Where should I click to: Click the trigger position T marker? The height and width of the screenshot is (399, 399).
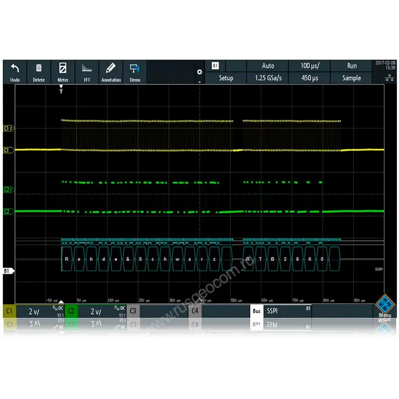pos(61,90)
